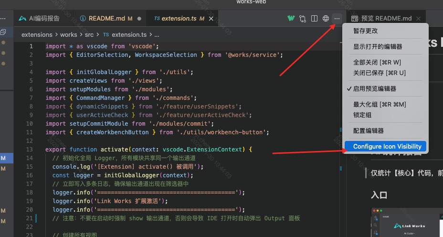443x237 pixels.
Task: Select 锁定组 to lock the editor group
Action: 362,115
